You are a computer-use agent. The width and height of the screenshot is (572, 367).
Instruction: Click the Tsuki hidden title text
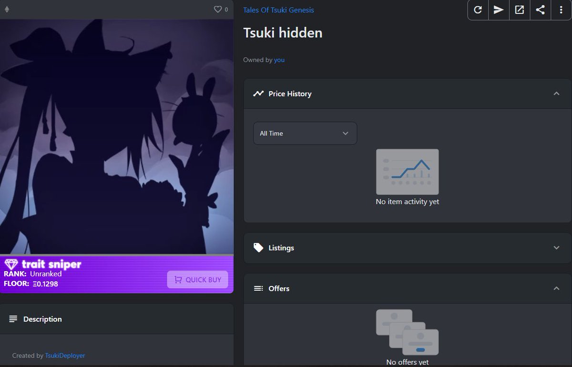283,33
